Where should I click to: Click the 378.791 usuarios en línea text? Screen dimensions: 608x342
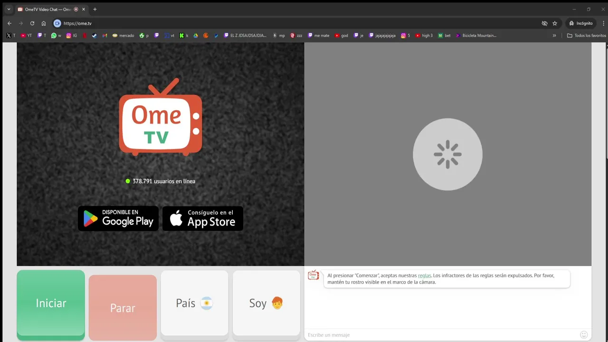(164, 181)
